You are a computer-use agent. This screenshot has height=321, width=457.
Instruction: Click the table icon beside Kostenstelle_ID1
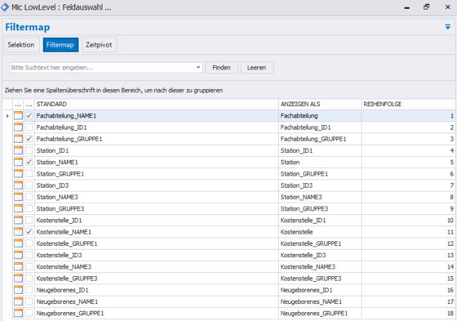pyautogui.click(x=18, y=221)
